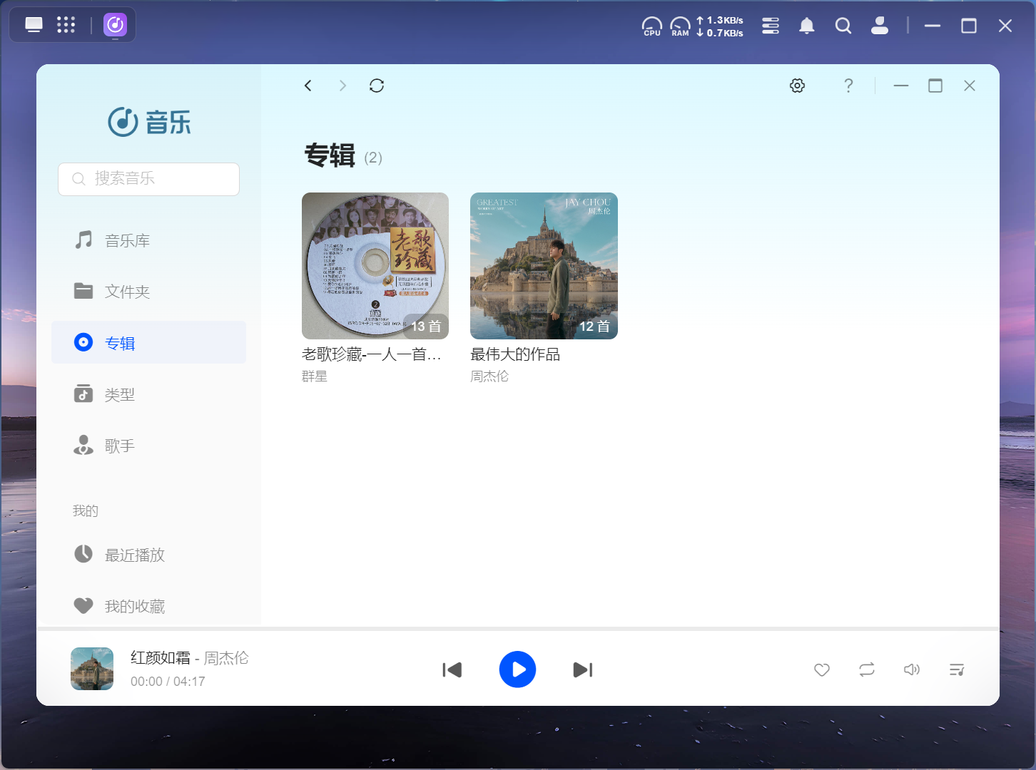
Task: Toggle repeat playback mode
Action: (x=867, y=670)
